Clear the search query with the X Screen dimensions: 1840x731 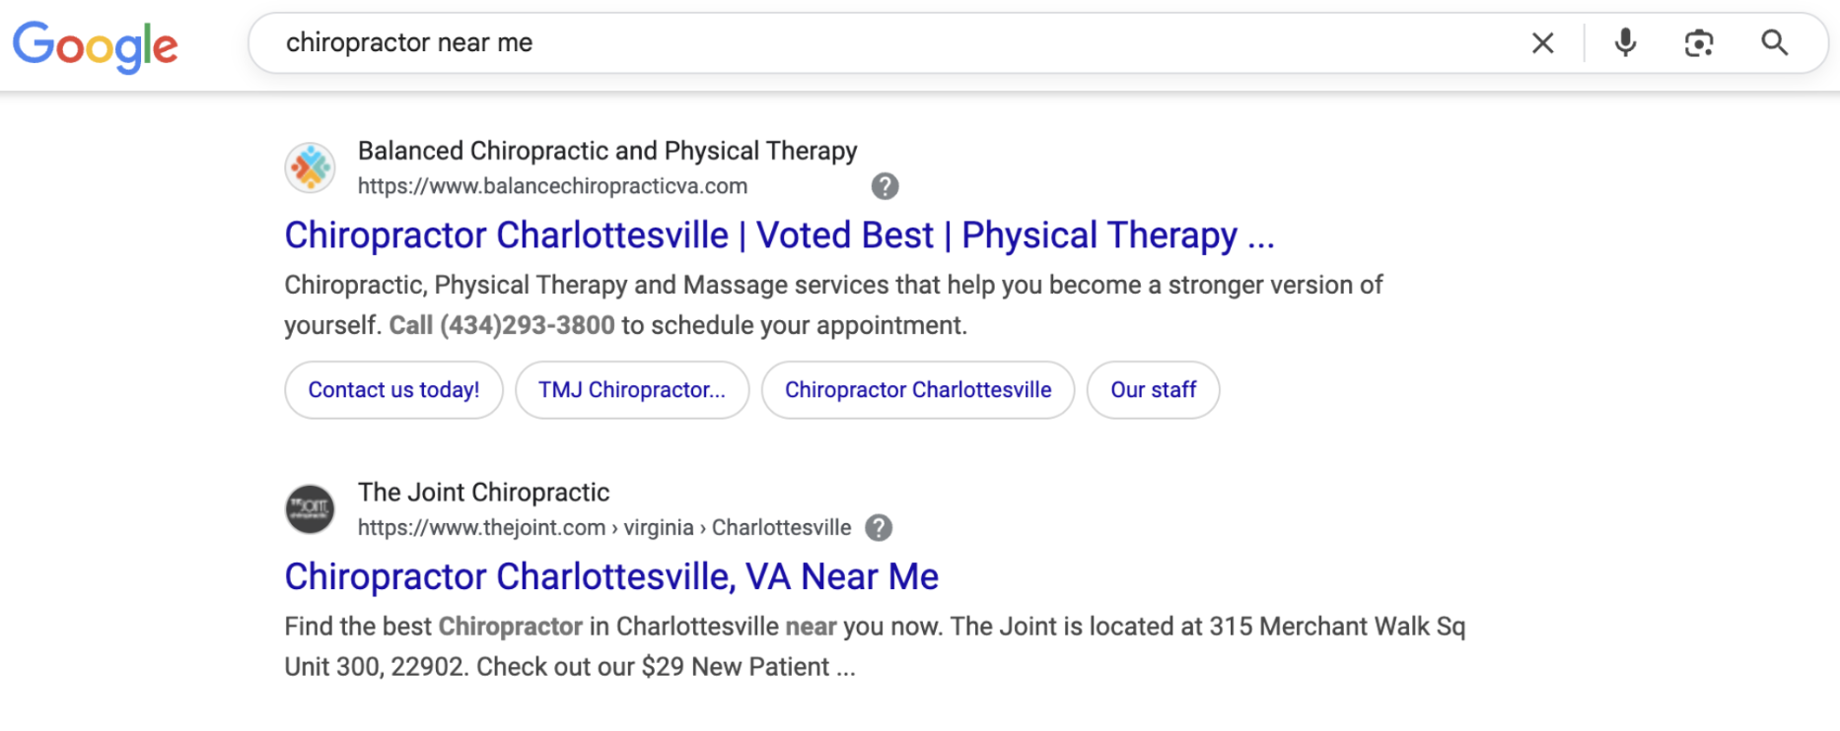(x=1543, y=43)
